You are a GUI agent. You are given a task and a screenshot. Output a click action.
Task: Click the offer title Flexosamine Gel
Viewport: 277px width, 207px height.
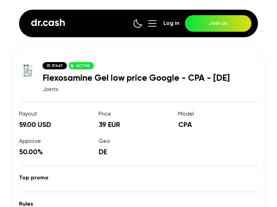tap(136, 78)
